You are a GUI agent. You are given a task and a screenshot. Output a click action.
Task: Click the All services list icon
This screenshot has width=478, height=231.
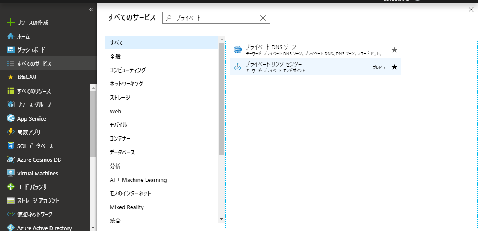[11, 64]
